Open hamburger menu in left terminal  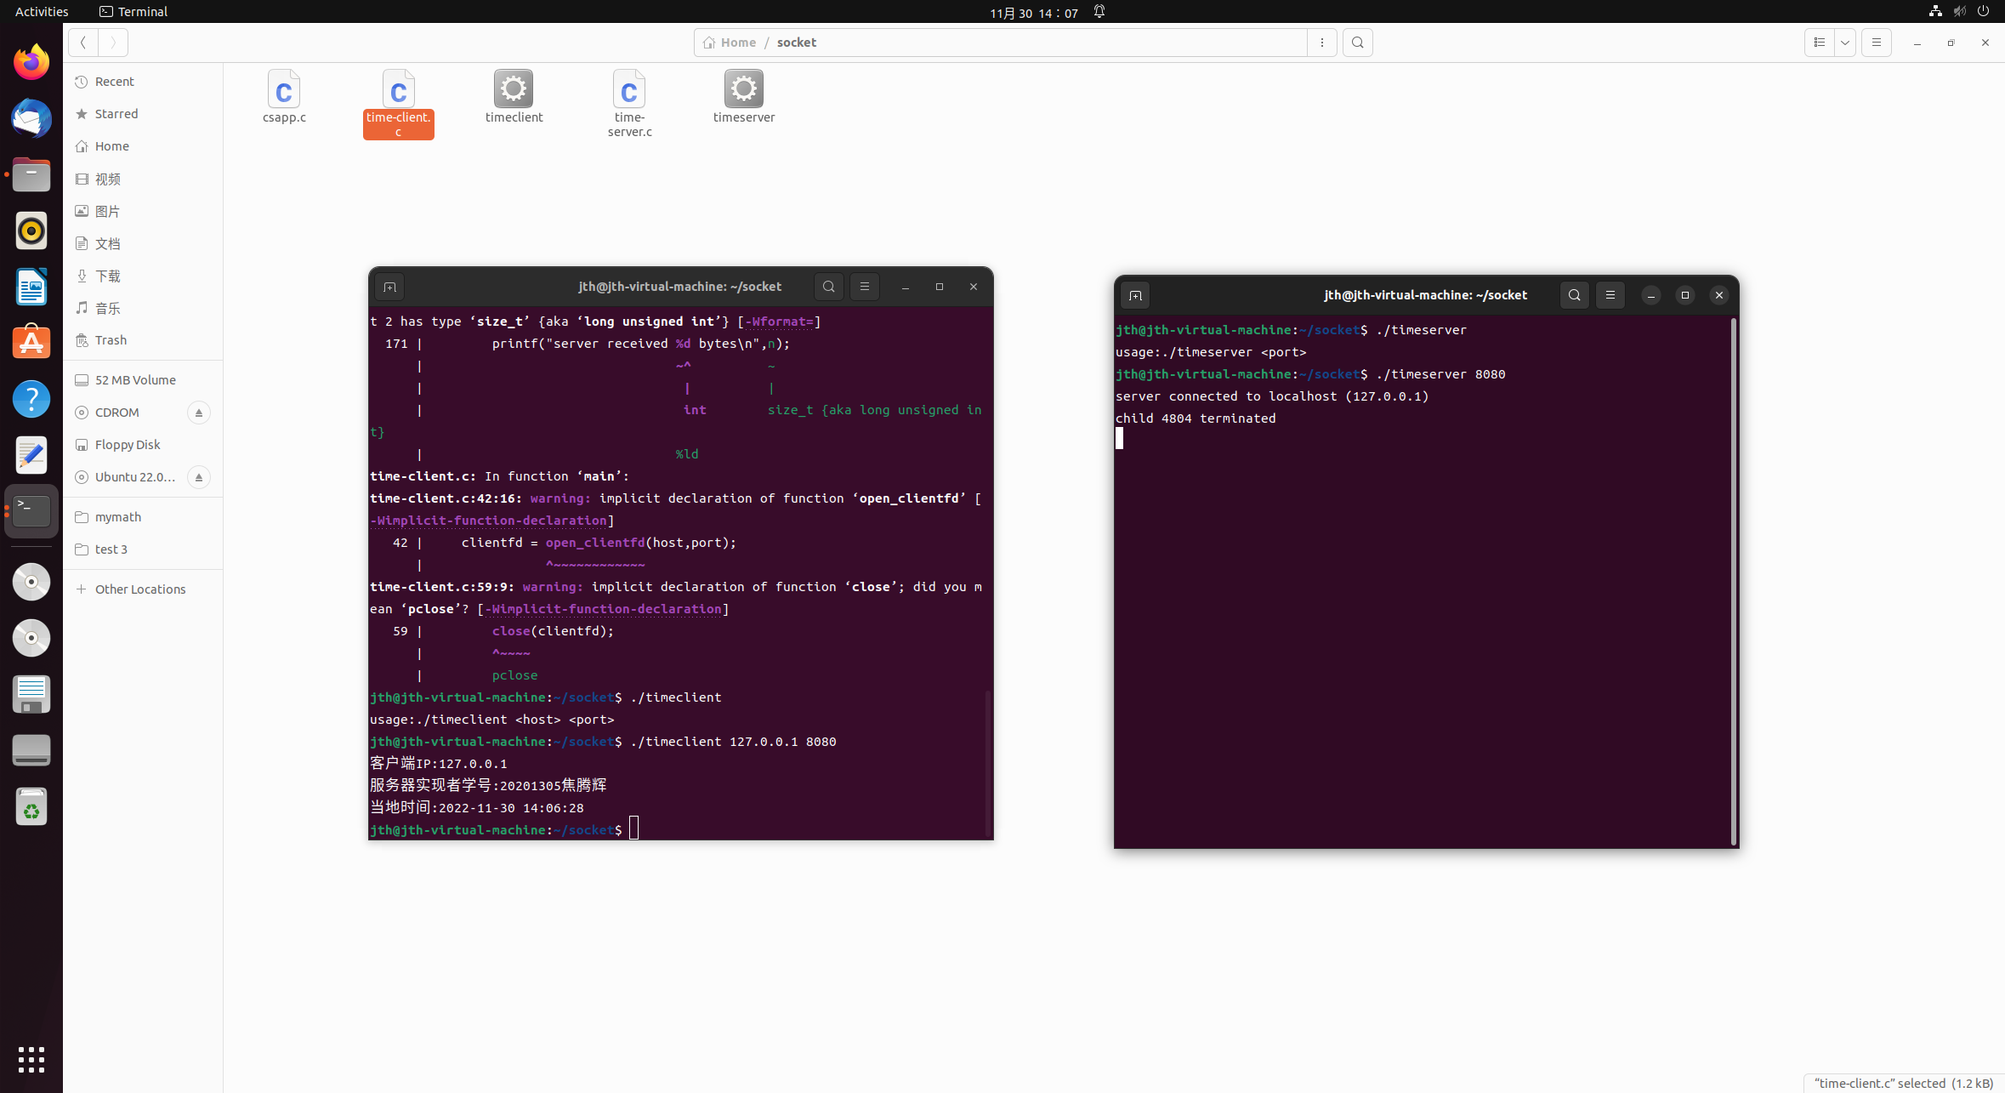click(864, 287)
